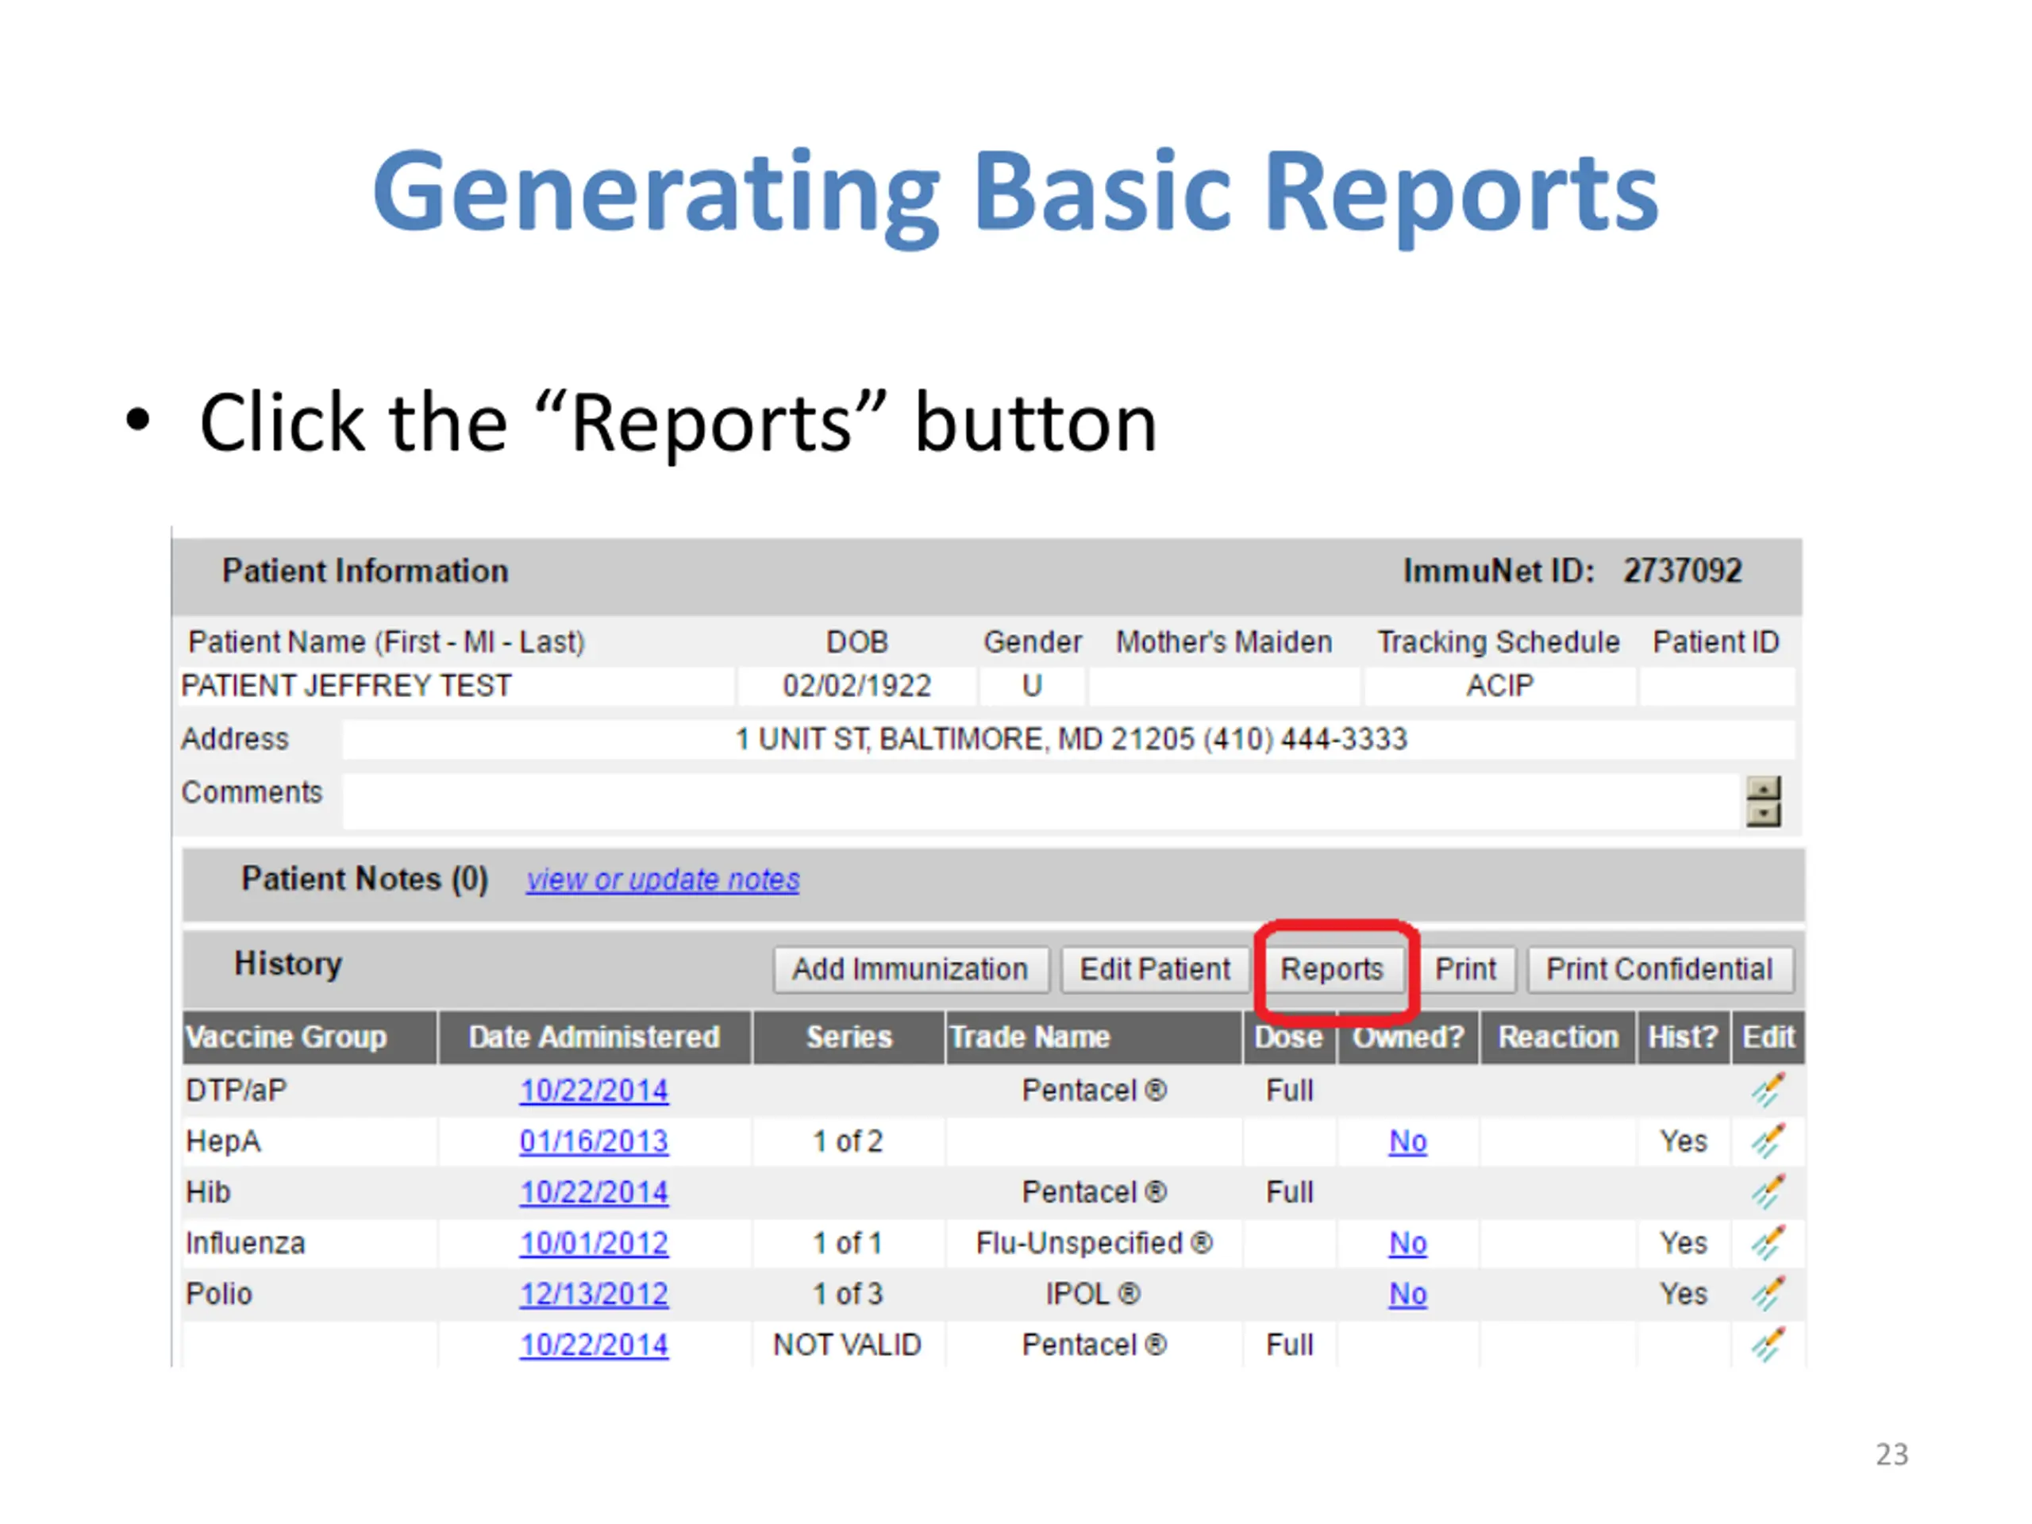The image size is (2032, 1524).
Task: Click the DOB value 02/02/1922
Action: click(856, 687)
